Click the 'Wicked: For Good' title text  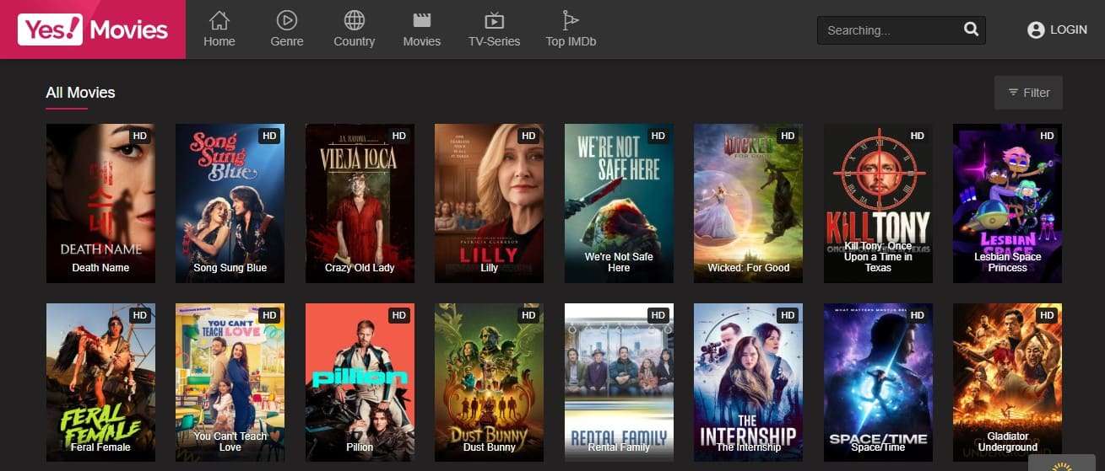point(748,268)
